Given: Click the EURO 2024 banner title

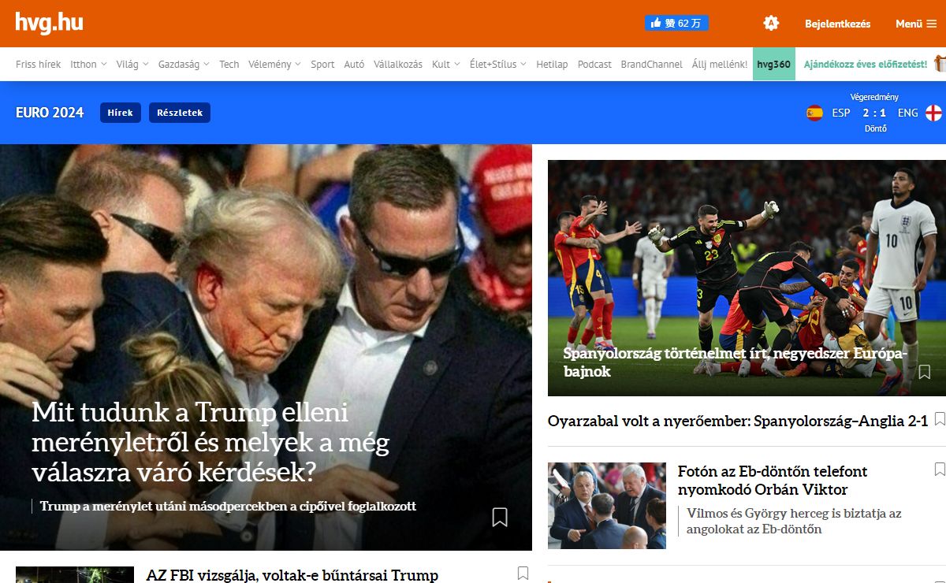Looking at the screenshot, I should pos(50,113).
